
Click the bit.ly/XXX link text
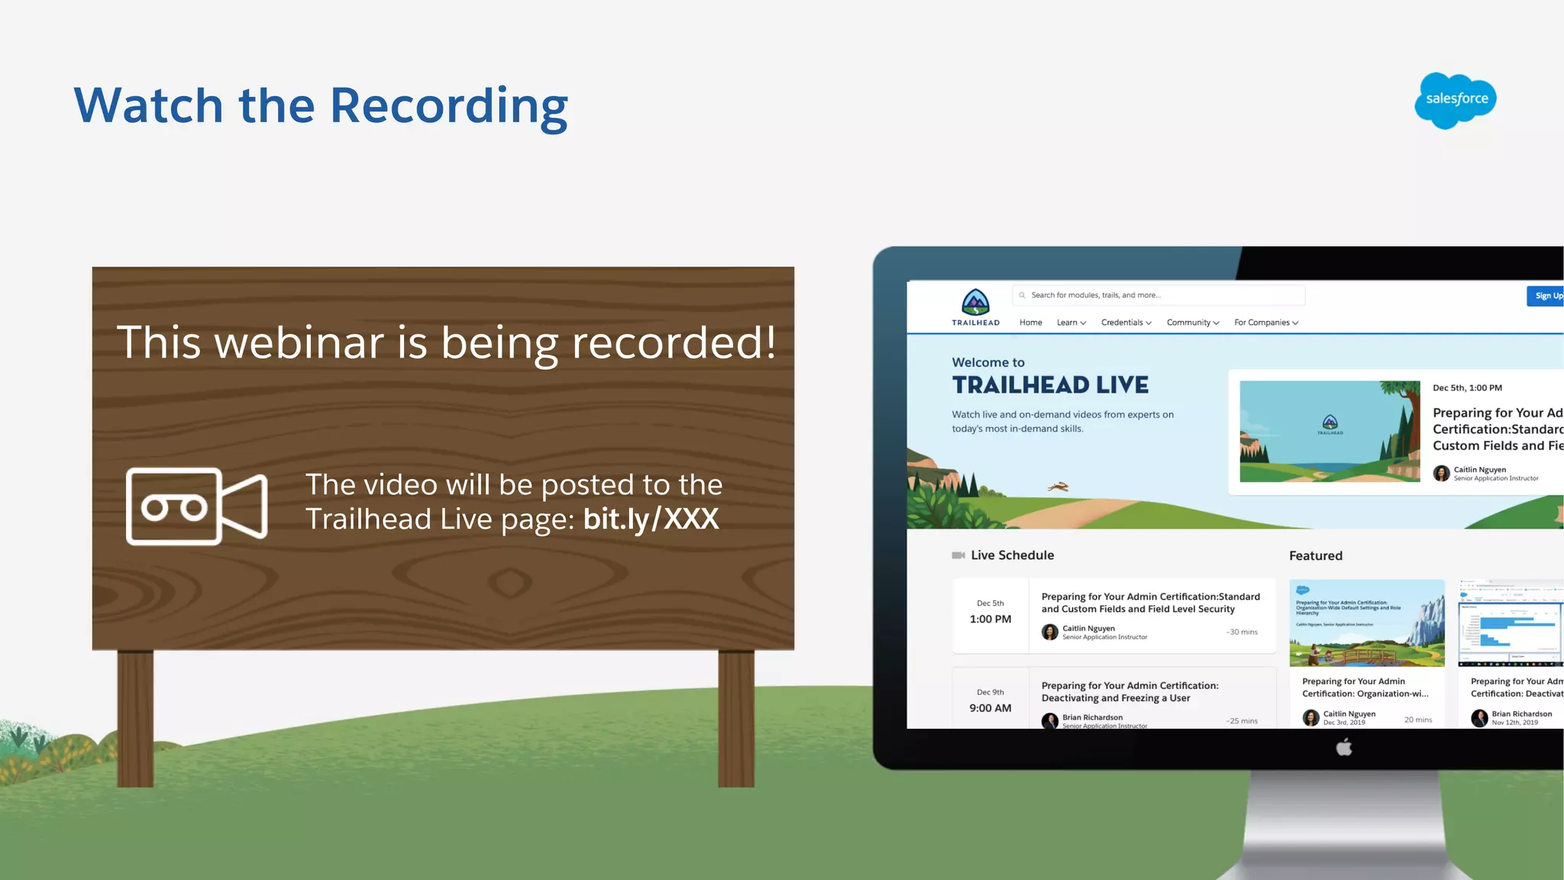tap(651, 519)
